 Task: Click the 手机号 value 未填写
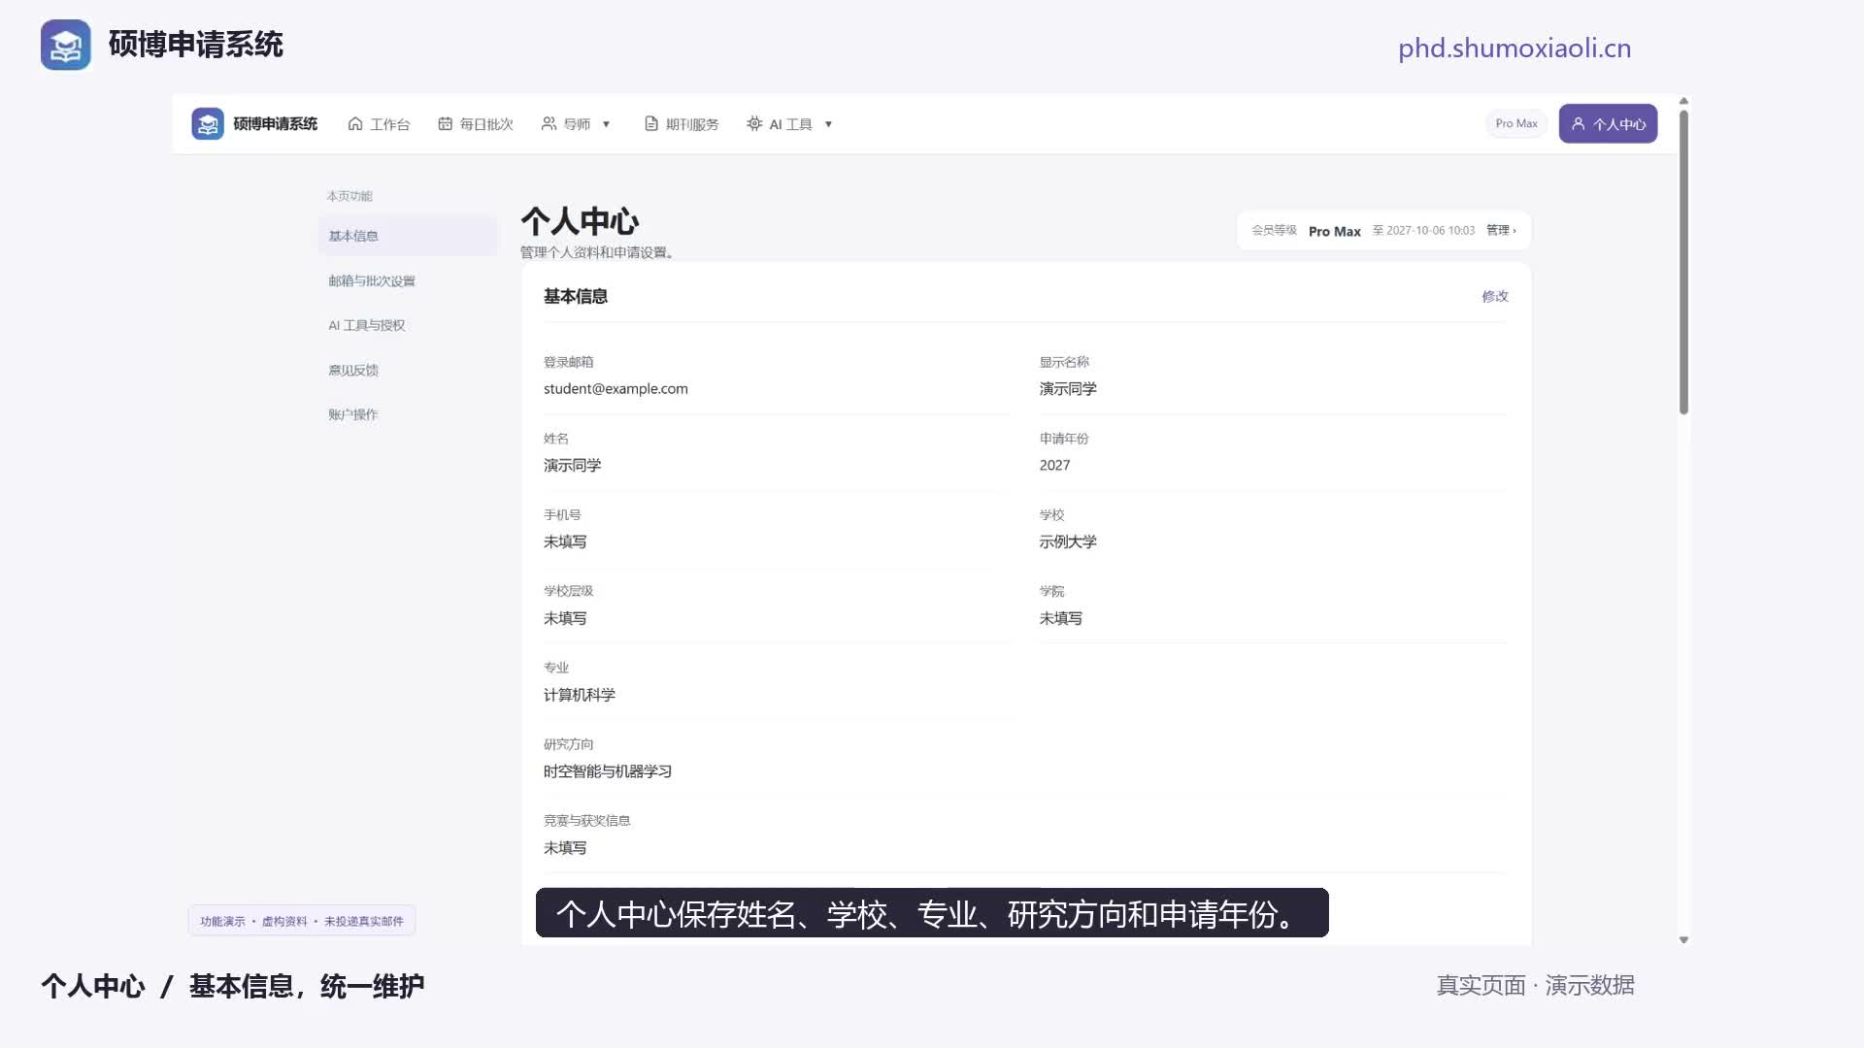pyautogui.click(x=565, y=541)
